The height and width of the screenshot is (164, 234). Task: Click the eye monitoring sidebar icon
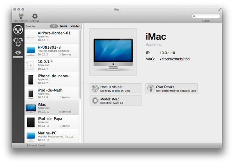point(18,53)
